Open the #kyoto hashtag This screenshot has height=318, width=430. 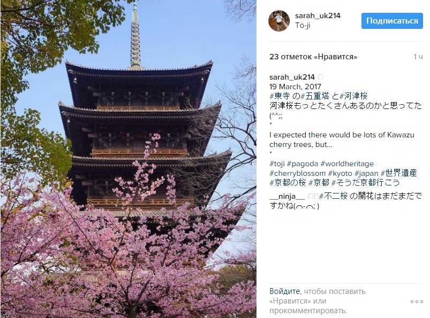tap(340, 174)
